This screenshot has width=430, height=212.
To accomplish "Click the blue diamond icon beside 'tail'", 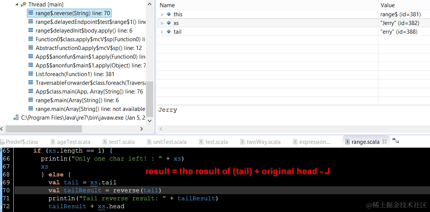I will [169, 32].
